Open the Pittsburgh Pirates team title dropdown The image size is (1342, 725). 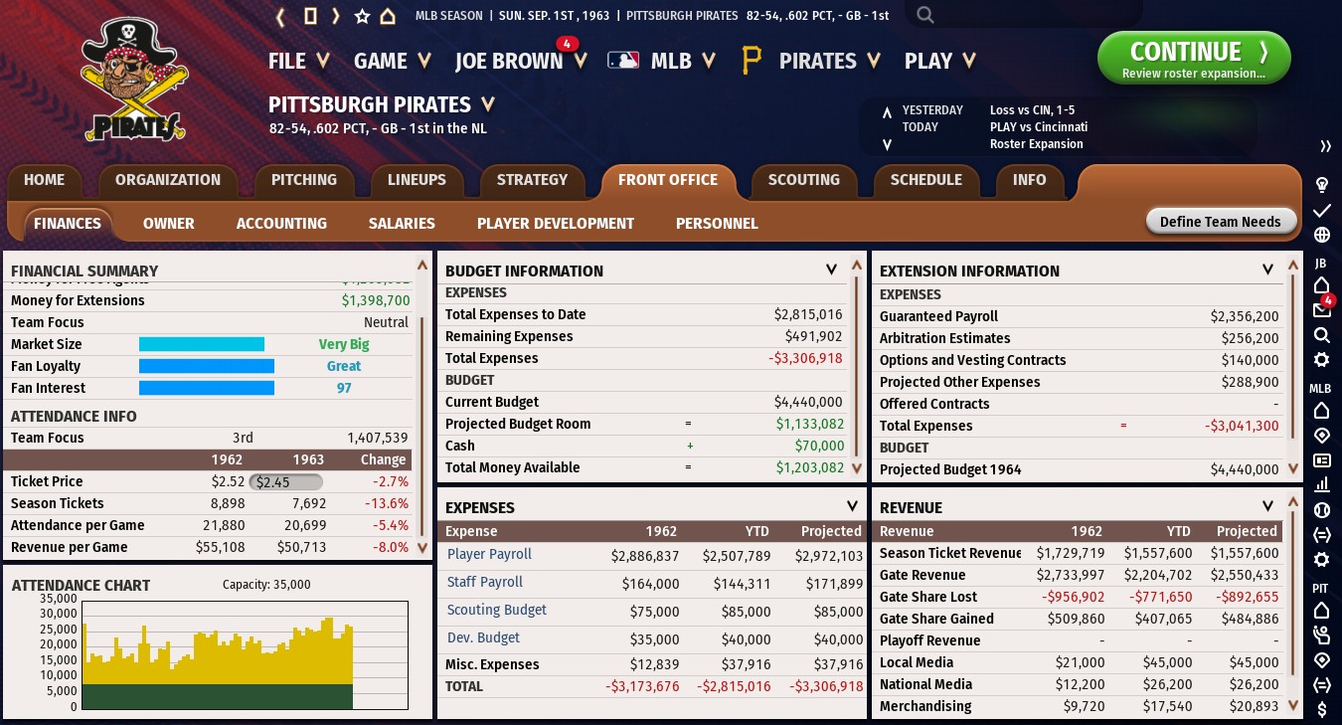pyautogui.click(x=488, y=104)
